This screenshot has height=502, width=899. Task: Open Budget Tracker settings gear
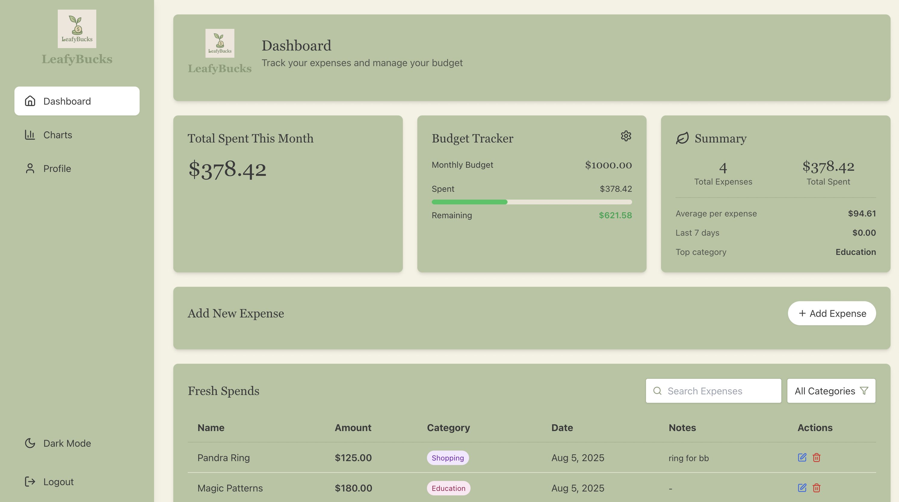tap(626, 136)
